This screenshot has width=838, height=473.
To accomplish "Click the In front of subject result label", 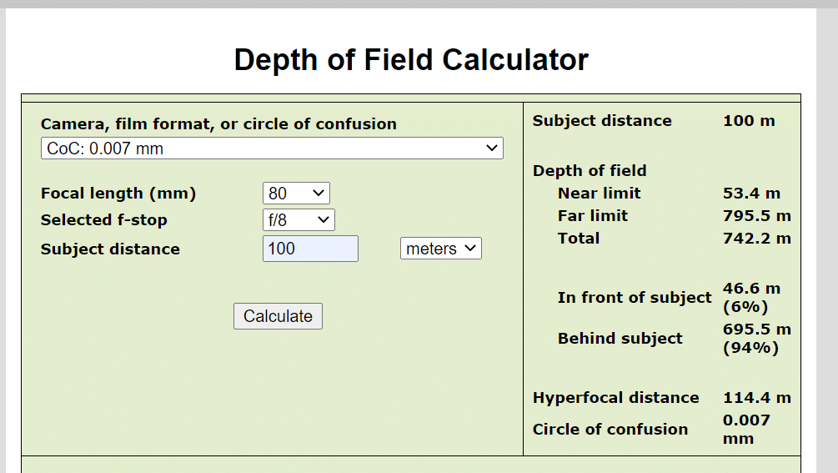I will pyautogui.click(x=635, y=298).
